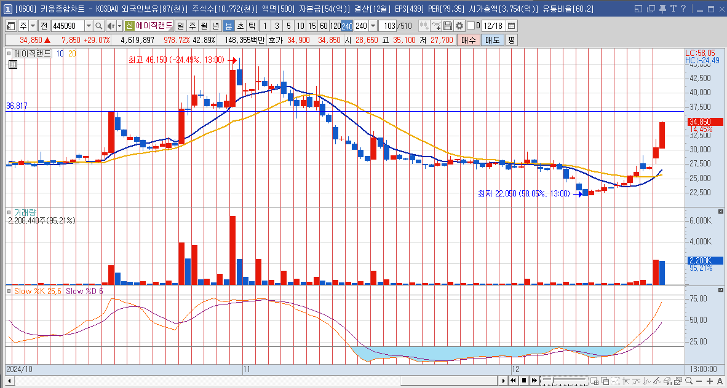Click the T font icon in title bar

point(672,9)
